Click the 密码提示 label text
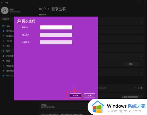The image size is (147, 115). coord(26,42)
